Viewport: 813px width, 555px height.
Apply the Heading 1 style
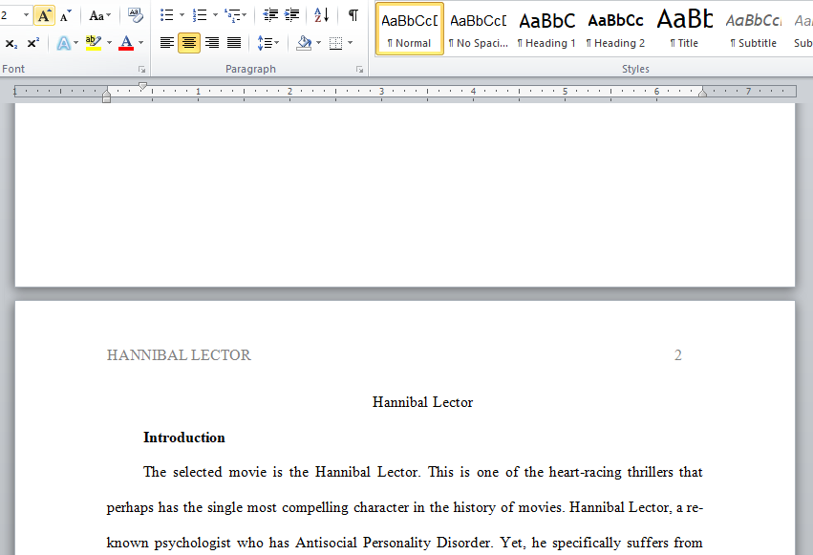pos(546,29)
